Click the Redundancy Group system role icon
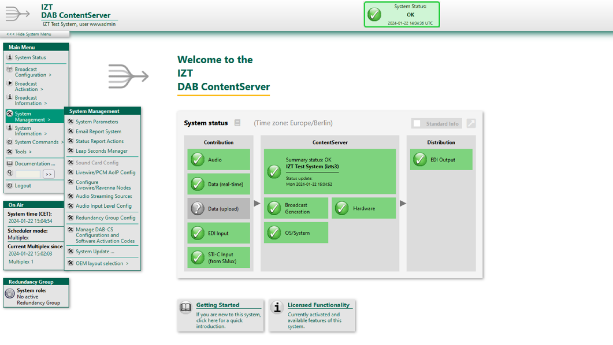The width and height of the screenshot is (613, 345). point(10,293)
